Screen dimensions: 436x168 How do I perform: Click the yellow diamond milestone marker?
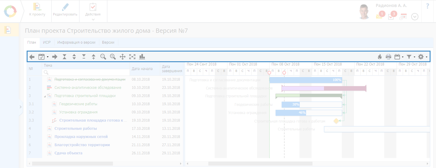(336, 121)
